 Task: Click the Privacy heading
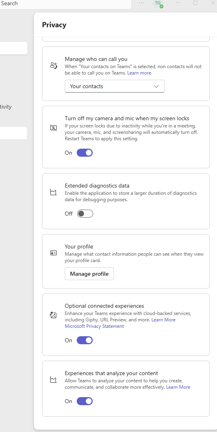pos(54,25)
